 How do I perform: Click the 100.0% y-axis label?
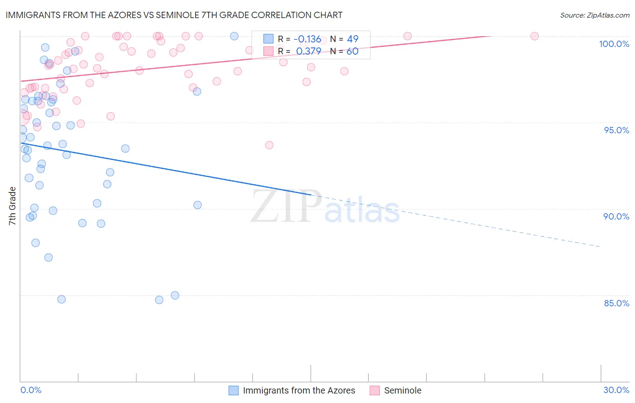click(x=614, y=44)
